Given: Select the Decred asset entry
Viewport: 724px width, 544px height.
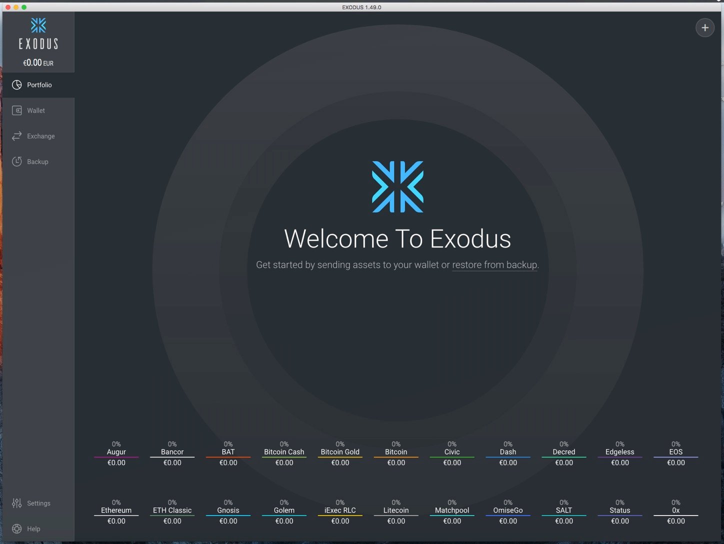Looking at the screenshot, I should pyautogui.click(x=564, y=453).
